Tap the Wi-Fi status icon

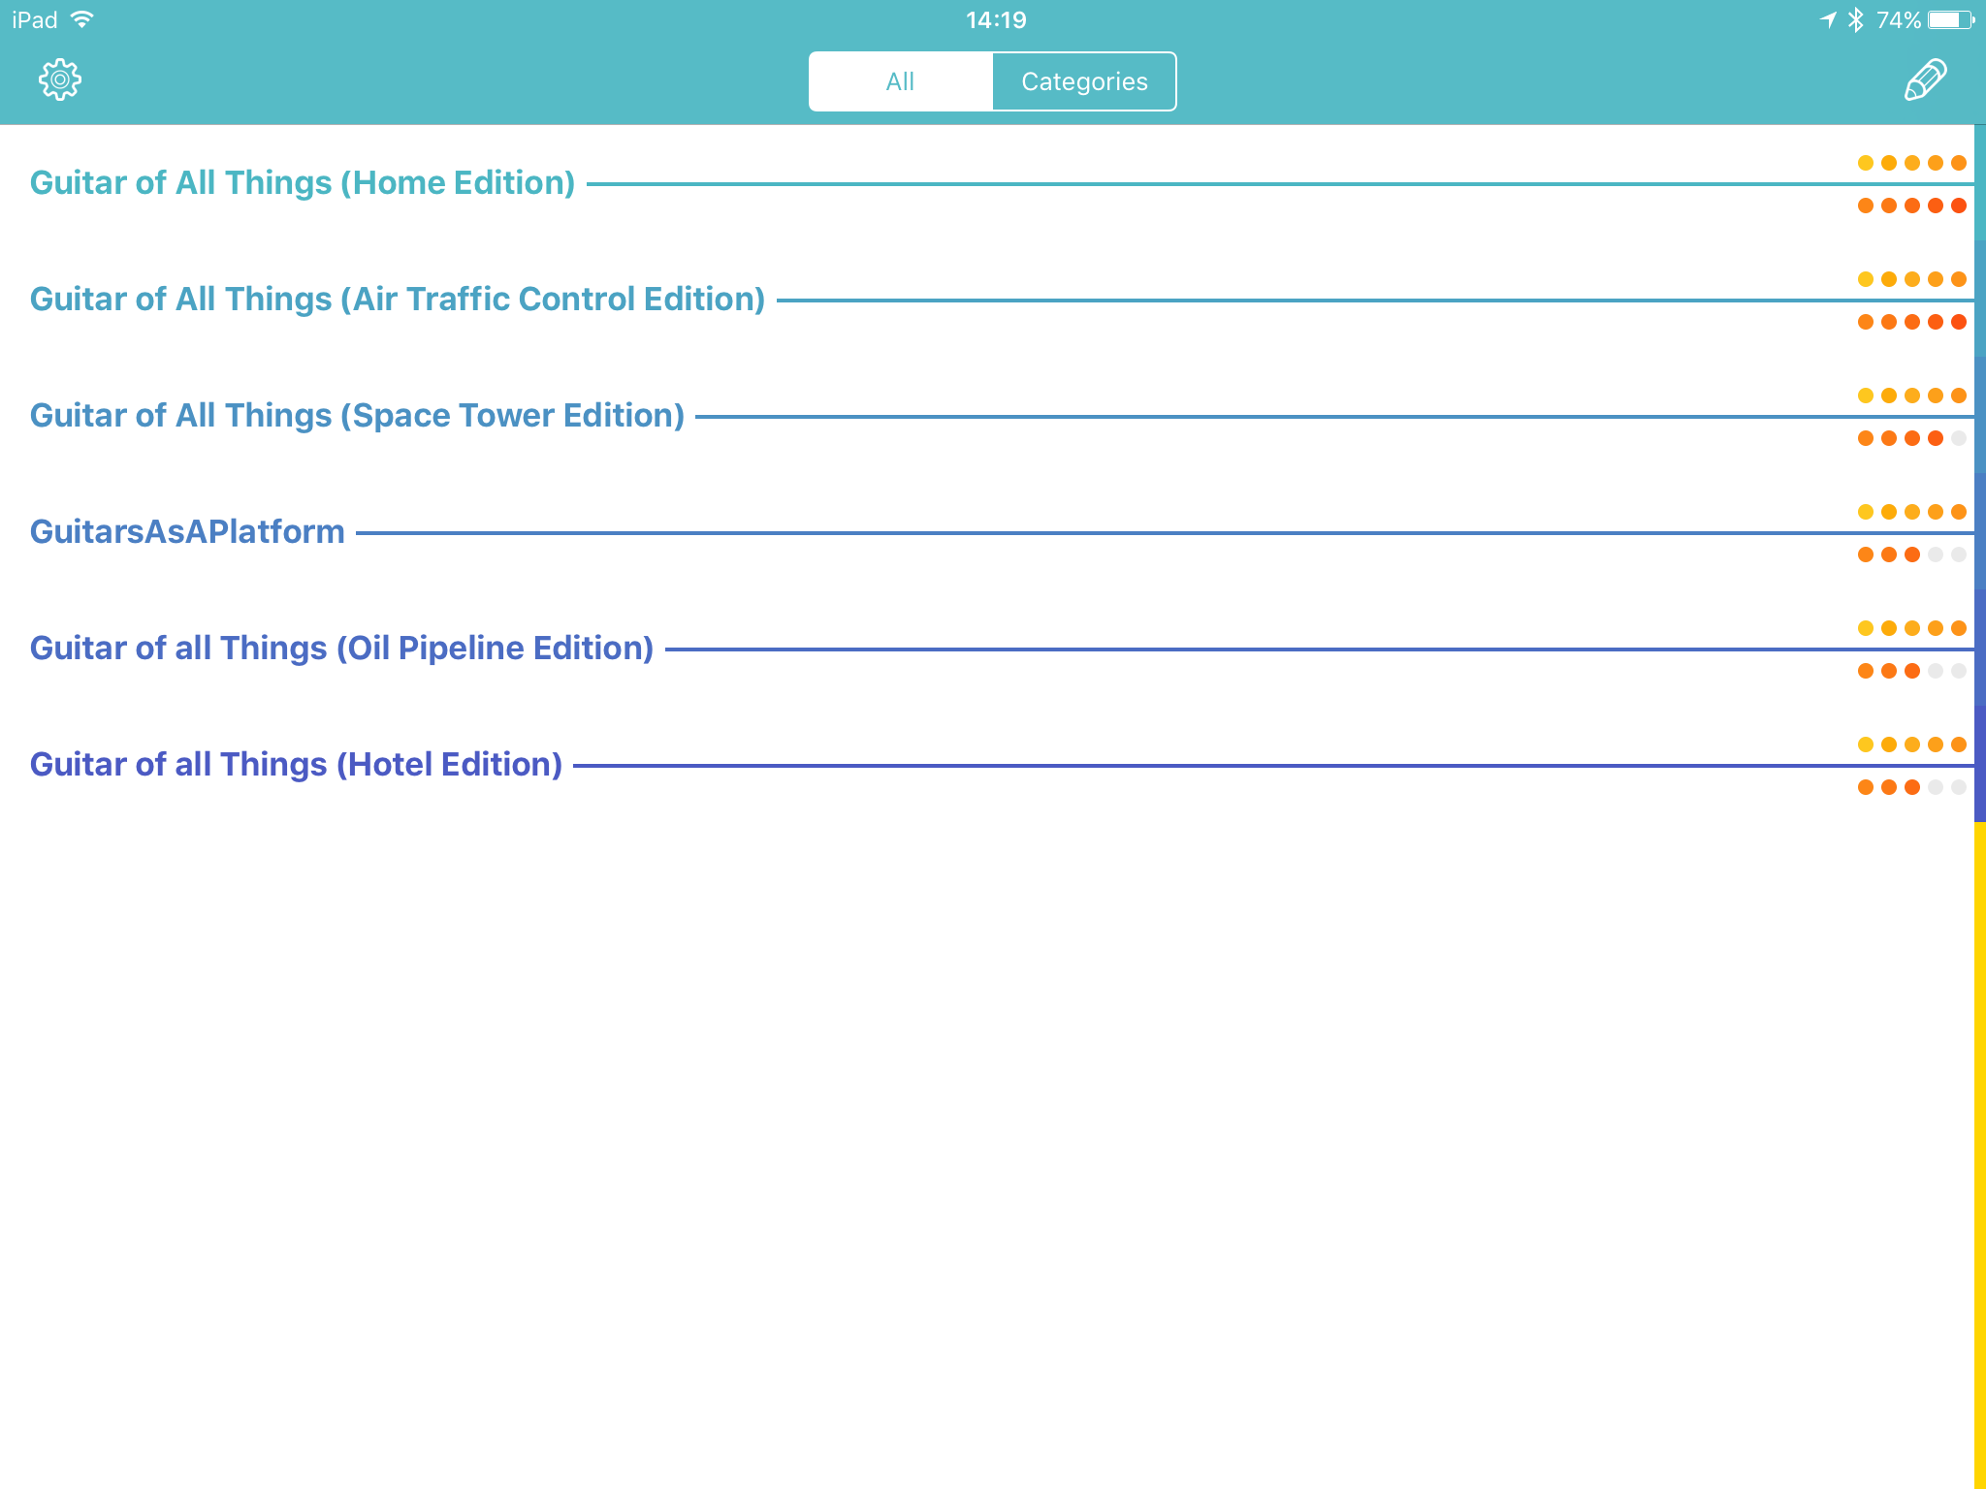coord(83,19)
